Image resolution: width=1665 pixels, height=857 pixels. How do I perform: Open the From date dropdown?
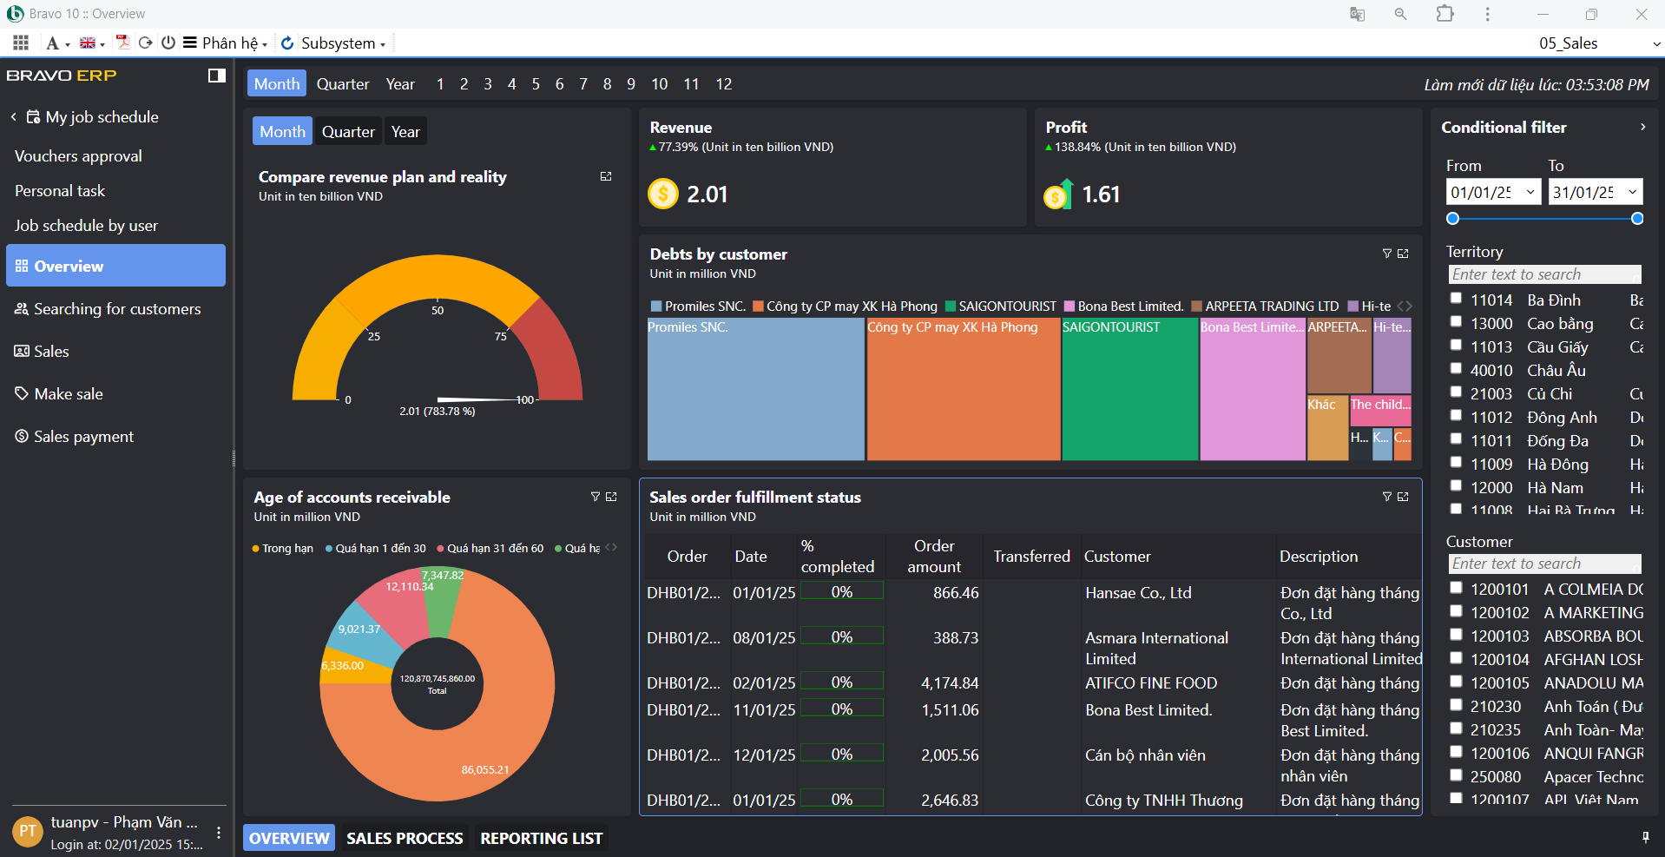[1530, 192]
